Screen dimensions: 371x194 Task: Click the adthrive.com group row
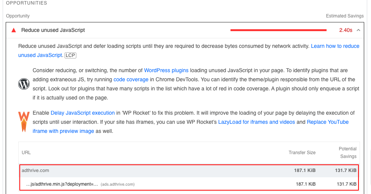click(35, 170)
